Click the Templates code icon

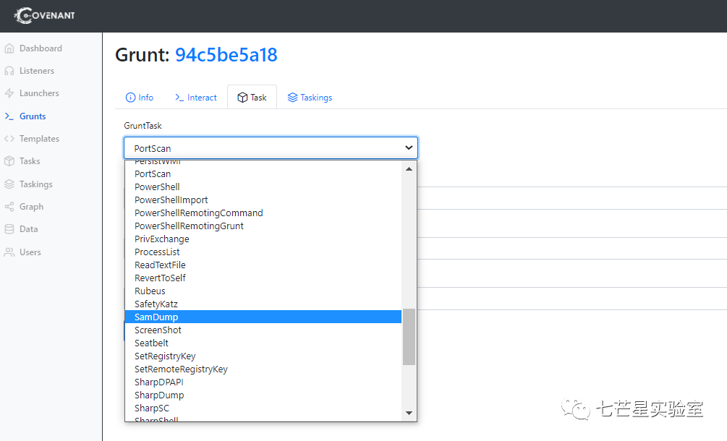click(x=9, y=139)
